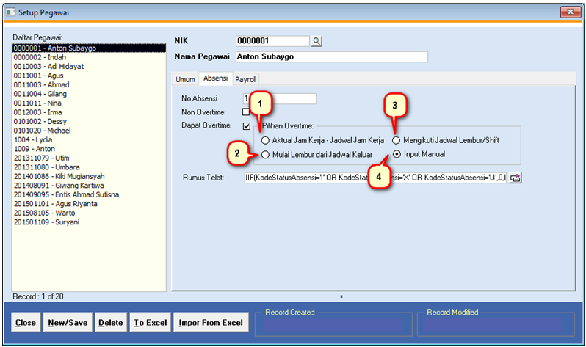586x347 pixels.
Task: Choose Mengikuti Jadwal Lembur/Shift radio button
Action: [397, 140]
